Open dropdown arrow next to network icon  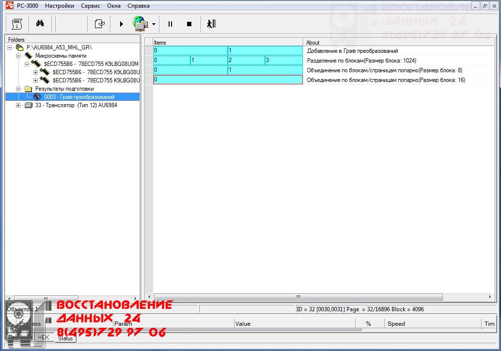154,24
